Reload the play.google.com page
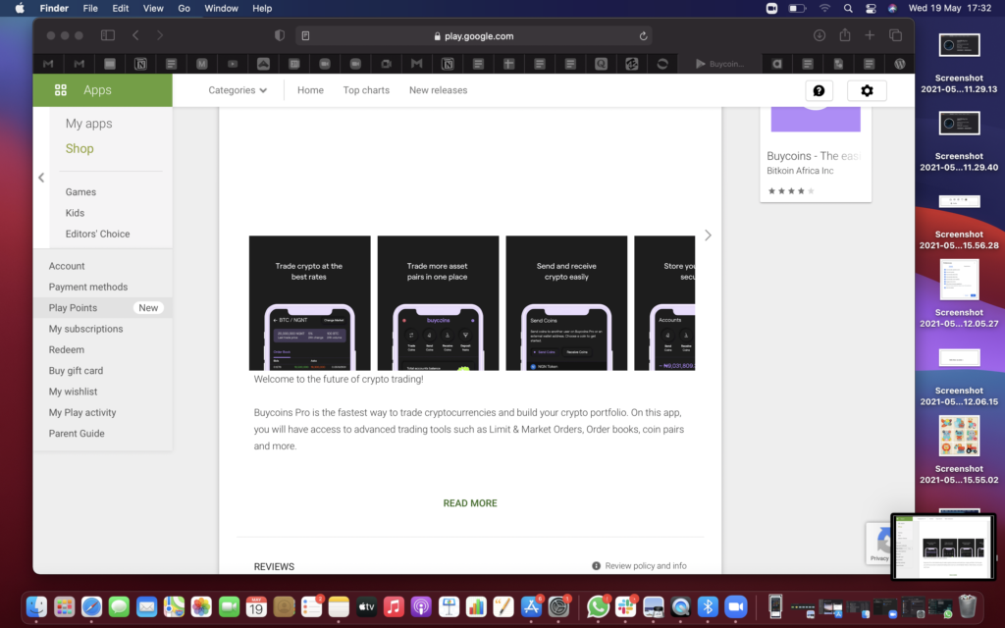1005x628 pixels. [x=643, y=36]
